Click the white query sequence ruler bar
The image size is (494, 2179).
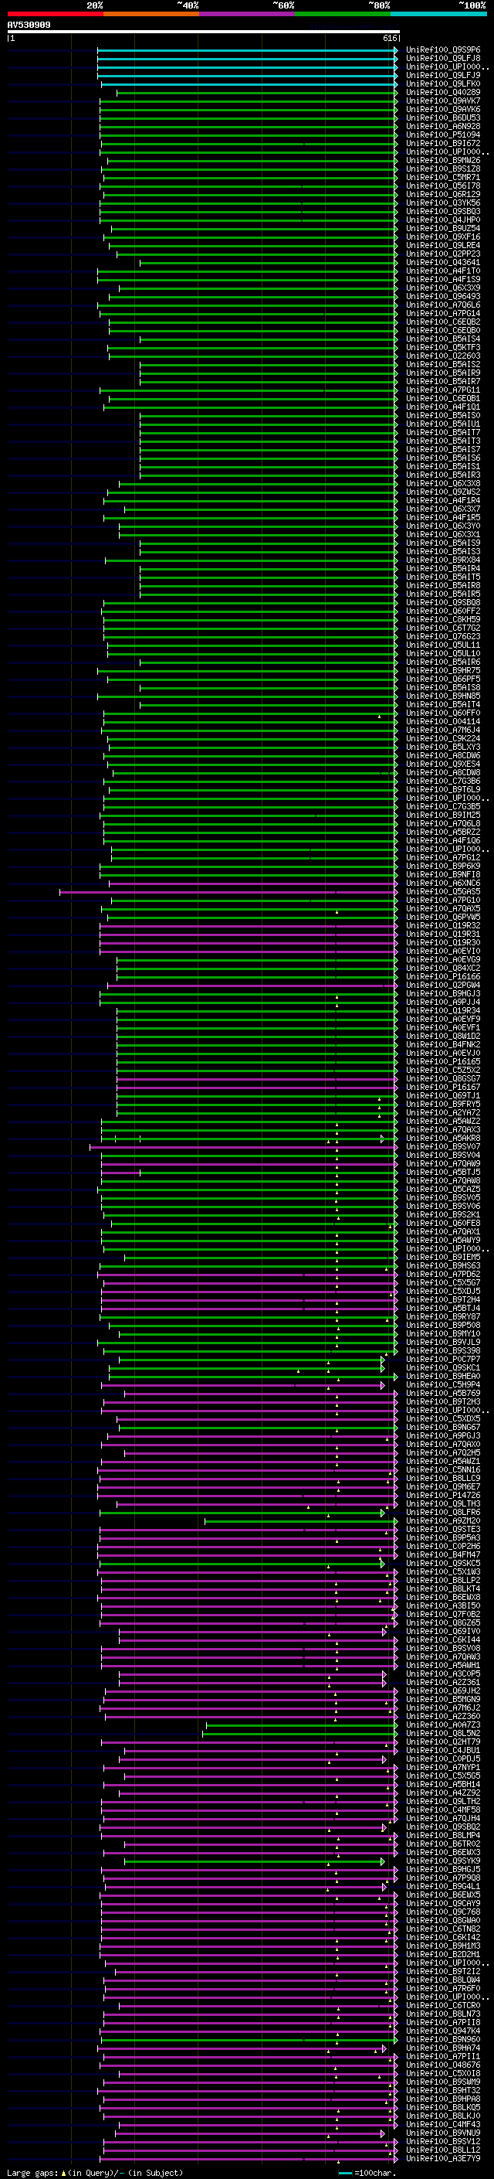click(204, 32)
